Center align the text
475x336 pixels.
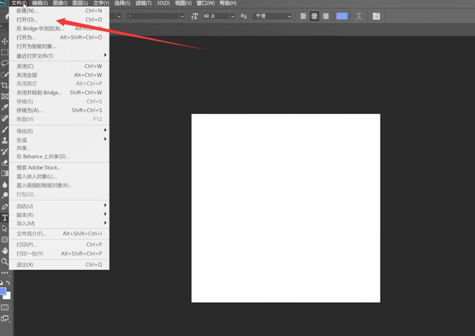click(314, 16)
